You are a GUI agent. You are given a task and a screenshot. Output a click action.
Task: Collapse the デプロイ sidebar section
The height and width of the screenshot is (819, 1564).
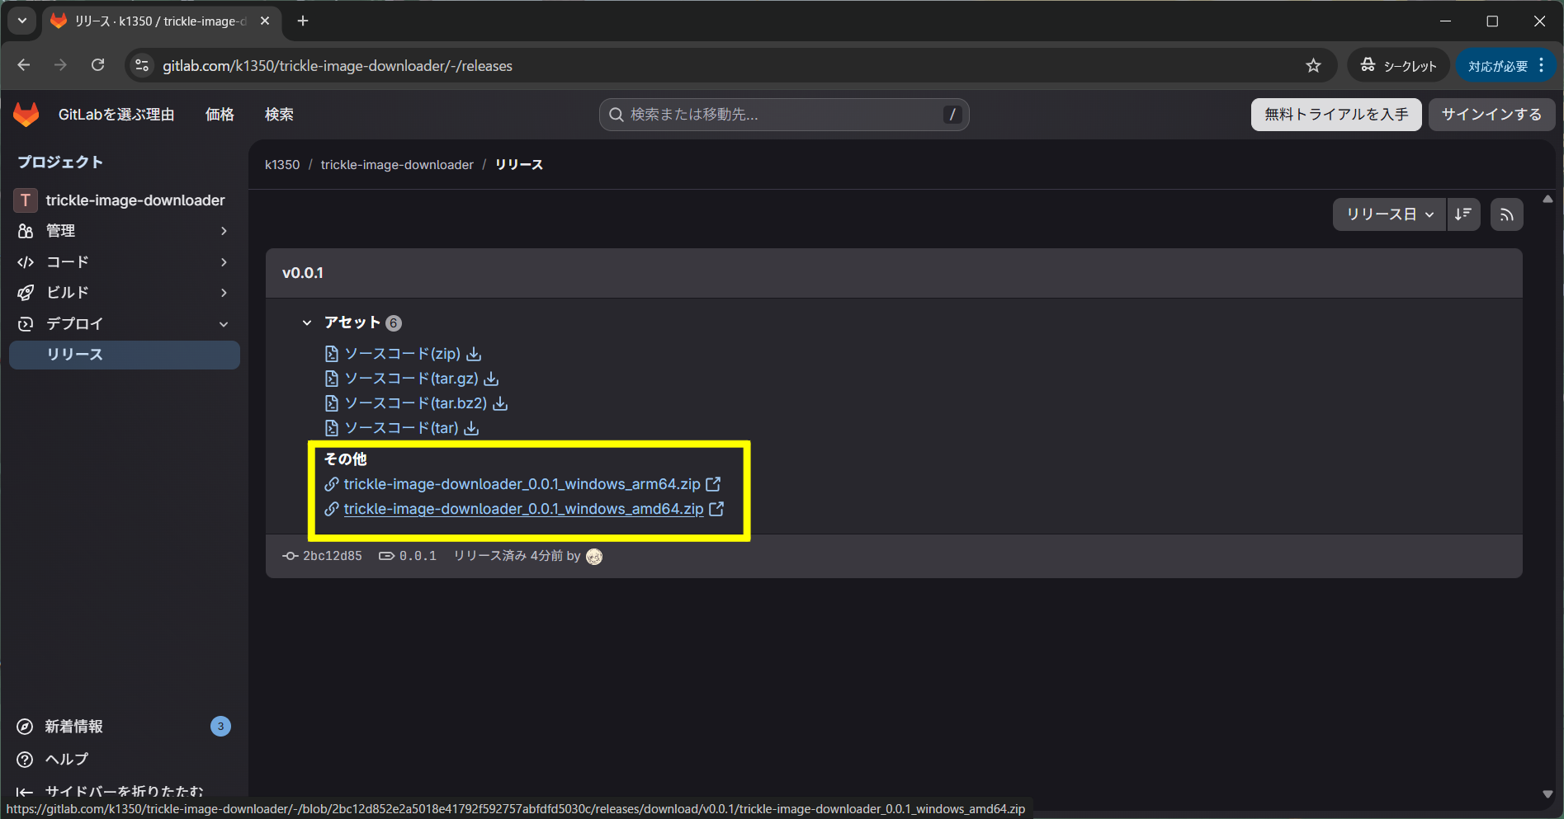[x=122, y=324]
